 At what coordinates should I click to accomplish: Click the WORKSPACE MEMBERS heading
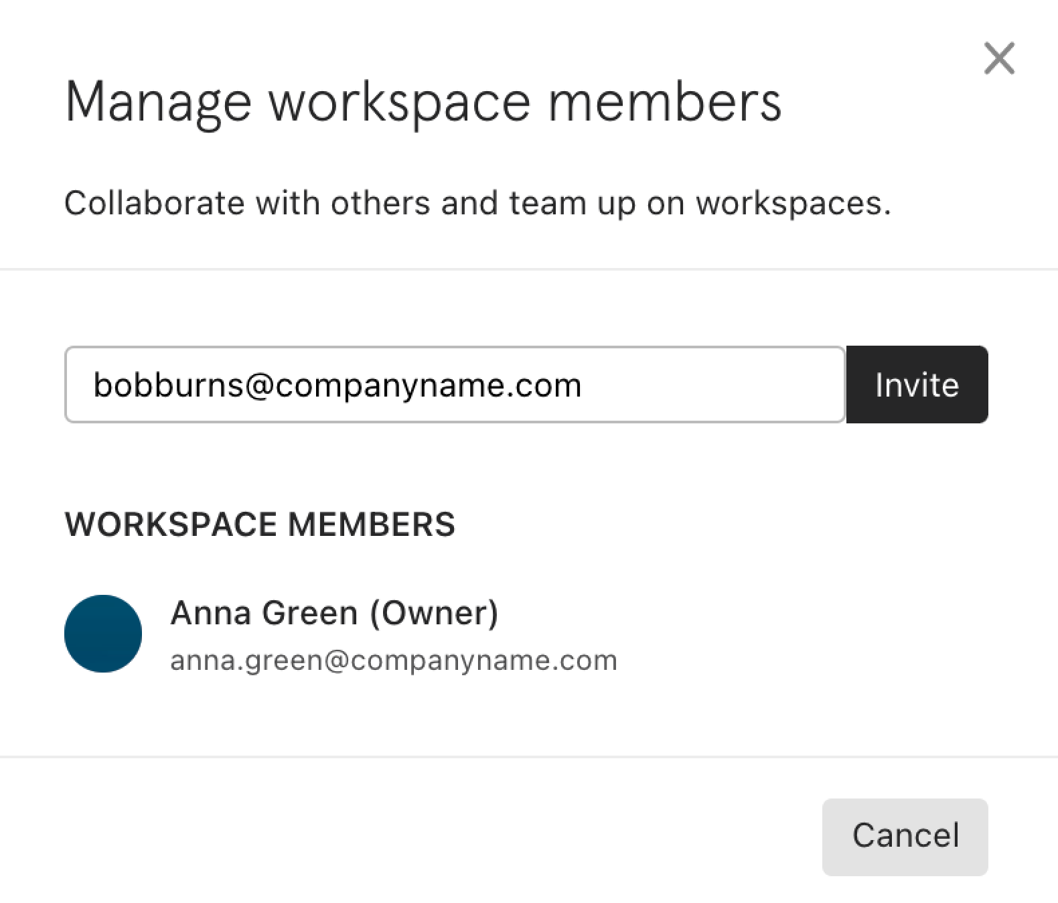260,524
